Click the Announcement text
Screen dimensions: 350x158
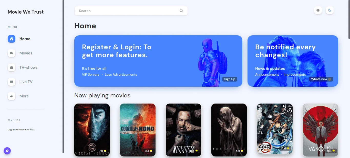pyautogui.click(x=267, y=75)
